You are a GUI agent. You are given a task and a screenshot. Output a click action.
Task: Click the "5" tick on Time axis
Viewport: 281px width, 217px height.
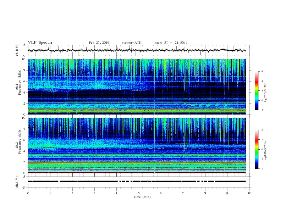(x=139, y=193)
